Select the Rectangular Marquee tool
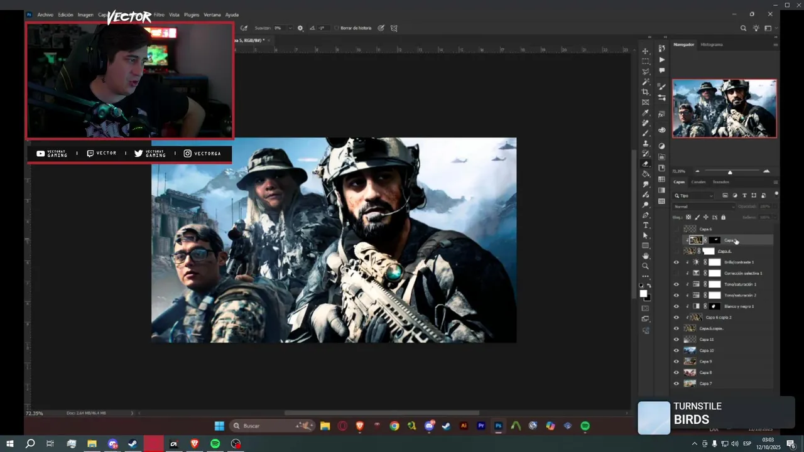This screenshot has height=452, width=804. click(x=645, y=62)
